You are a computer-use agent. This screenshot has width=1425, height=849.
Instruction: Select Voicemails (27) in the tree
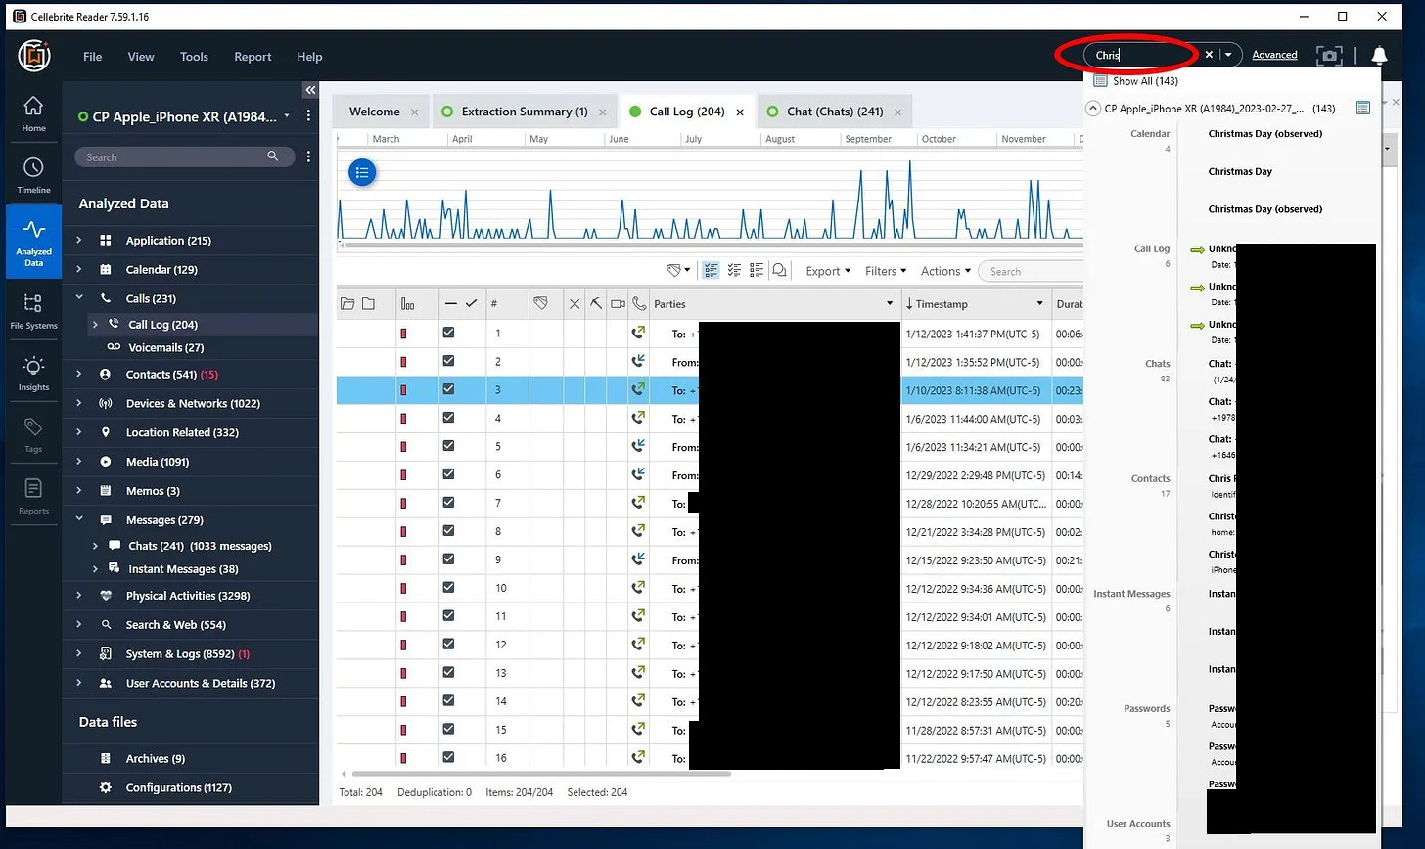pos(166,347)
